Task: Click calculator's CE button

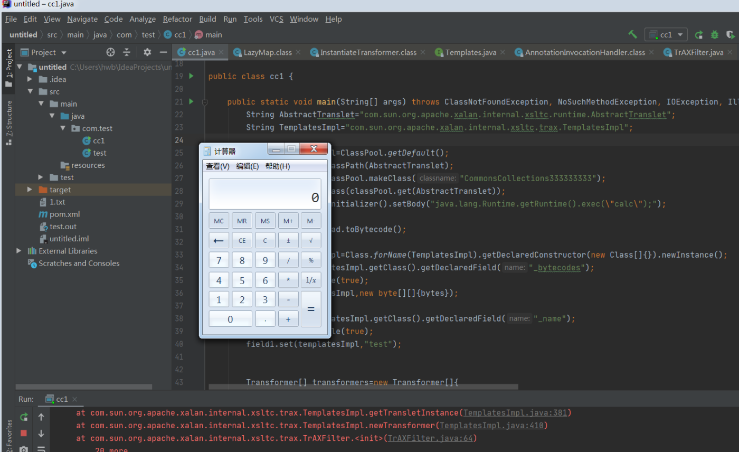Action: click(242, 240)
